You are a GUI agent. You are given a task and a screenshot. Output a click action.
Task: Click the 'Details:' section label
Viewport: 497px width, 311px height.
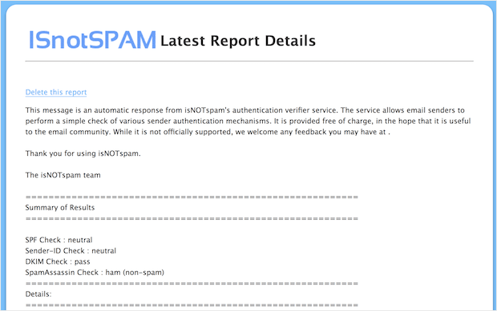tap(38, 294)
